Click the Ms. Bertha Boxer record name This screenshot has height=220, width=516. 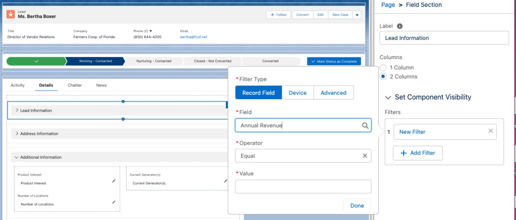click(x=37, y=17)
